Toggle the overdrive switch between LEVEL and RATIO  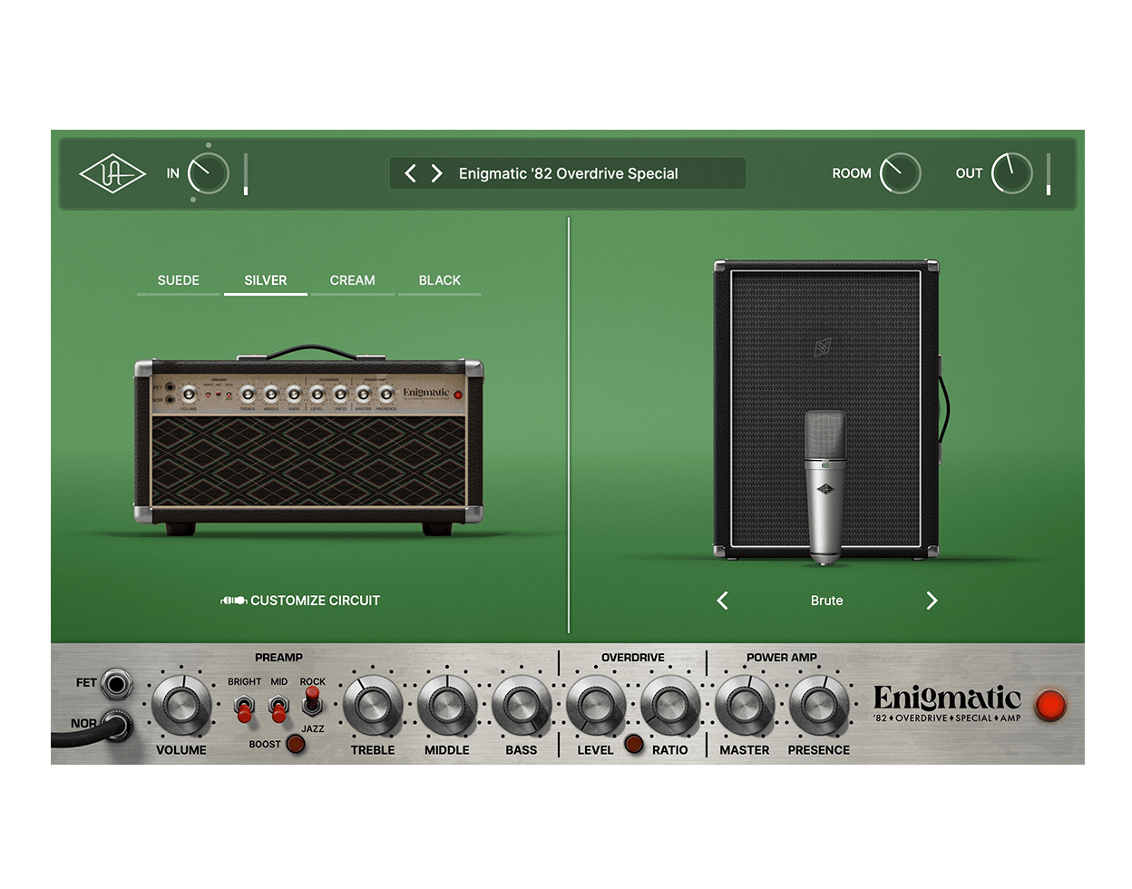tap(634, 744)
